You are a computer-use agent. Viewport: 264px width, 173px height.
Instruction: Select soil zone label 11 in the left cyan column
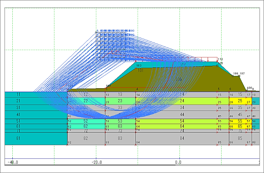18,94
